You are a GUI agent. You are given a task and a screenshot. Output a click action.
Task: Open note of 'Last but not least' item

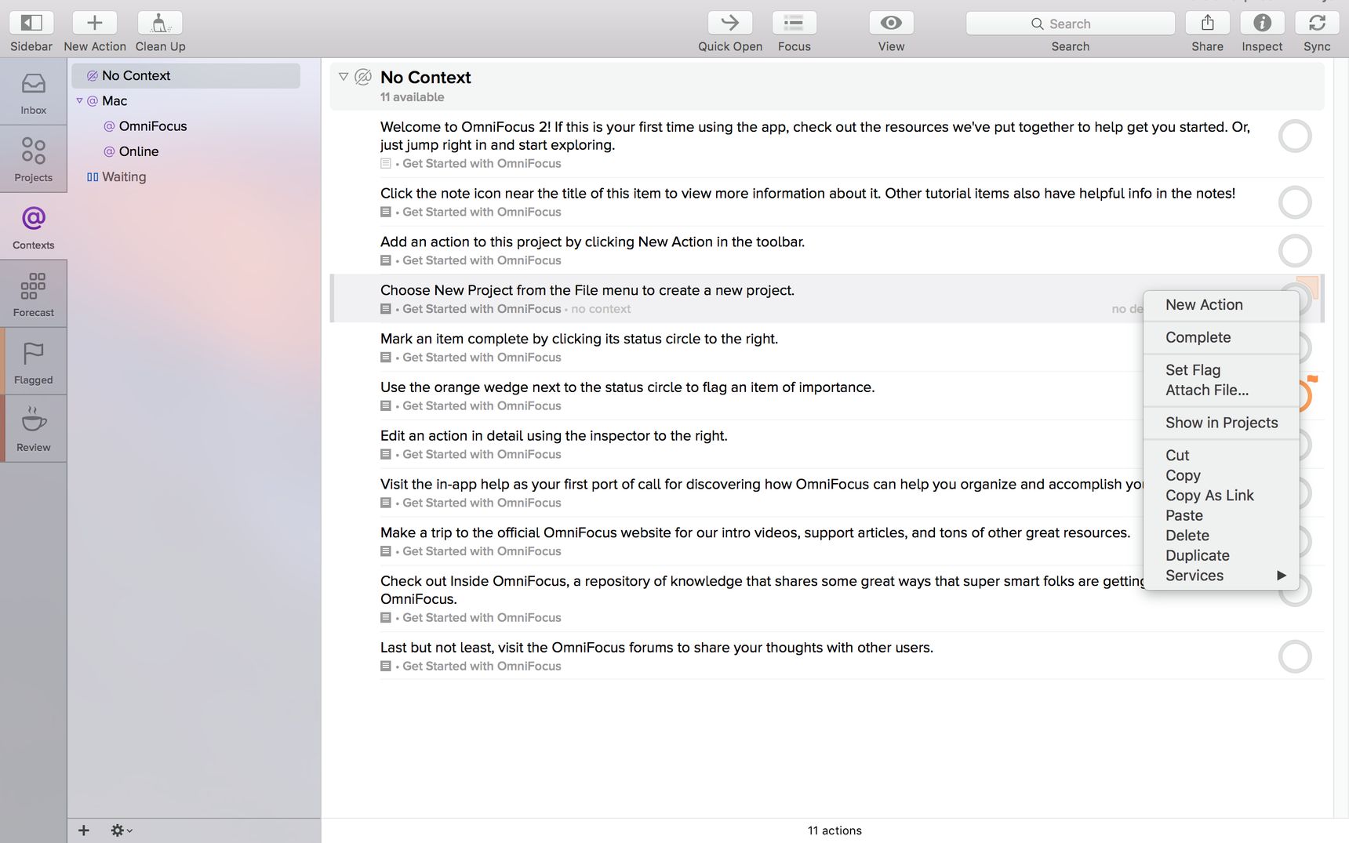pos(385,667)
